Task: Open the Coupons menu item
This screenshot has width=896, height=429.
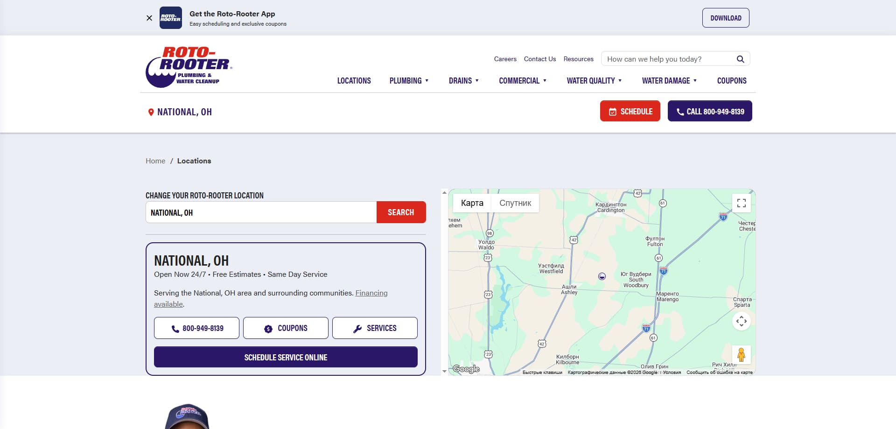Action: tap(732, 81)
